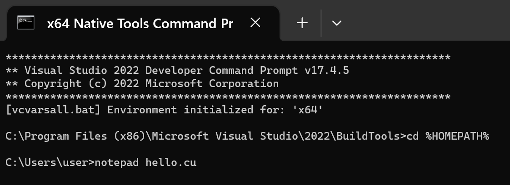
Task: Click the hello.cu filename text
Action: click(171, 162)
